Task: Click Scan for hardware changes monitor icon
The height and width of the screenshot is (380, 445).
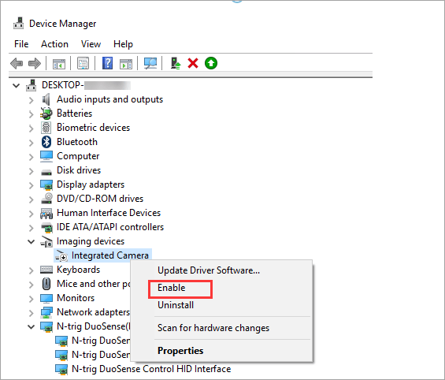Action: tap(150, 63)
